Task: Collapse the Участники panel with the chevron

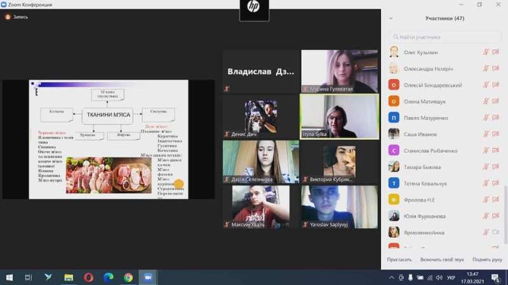Action: (x=391, y=18)
